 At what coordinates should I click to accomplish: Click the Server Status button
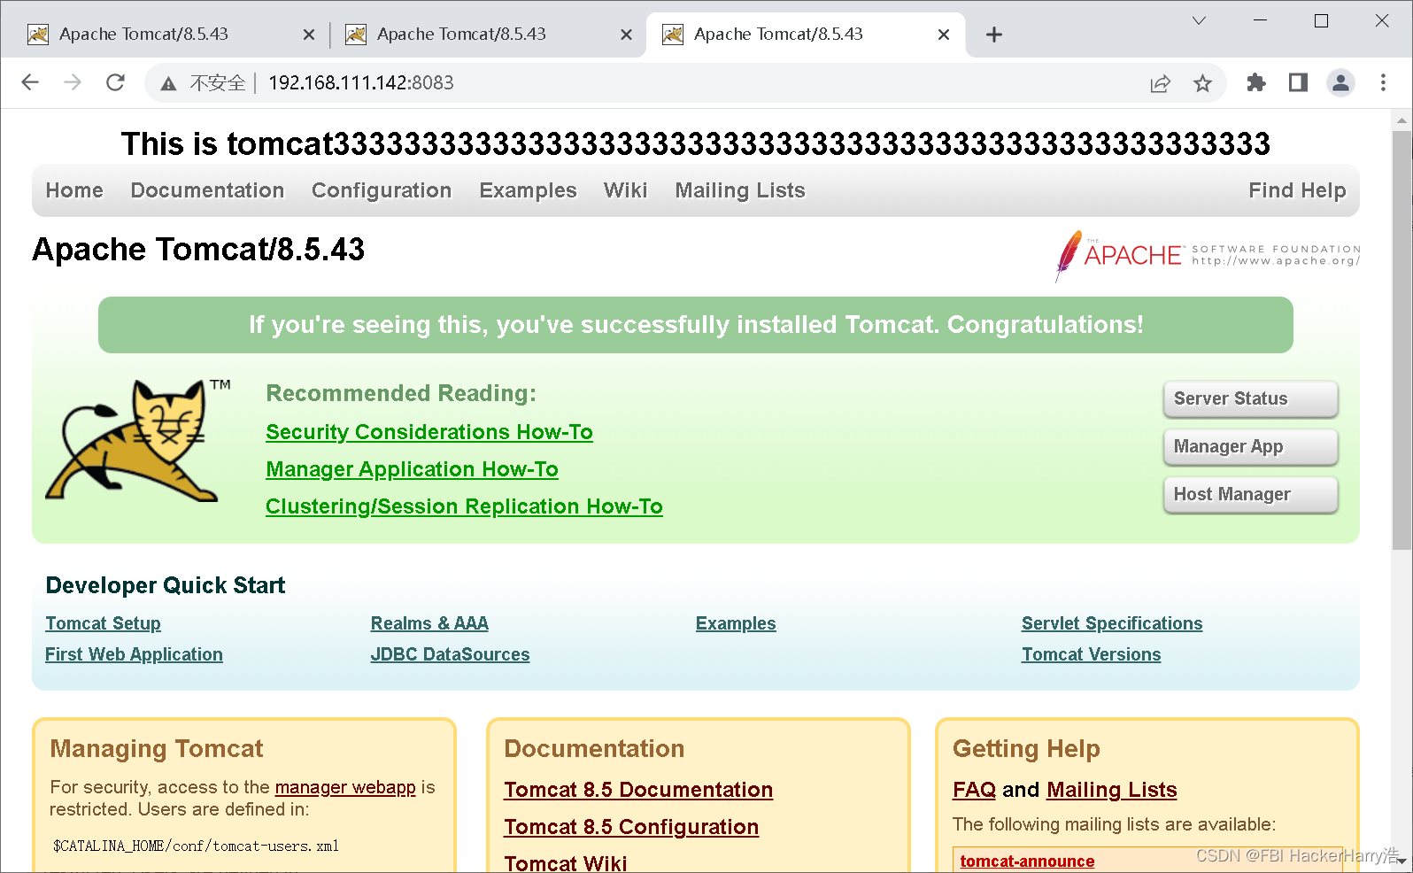coord(1250,398)
